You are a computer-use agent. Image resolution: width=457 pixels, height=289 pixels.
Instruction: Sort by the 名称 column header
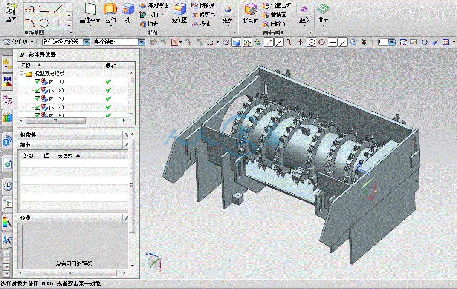point(61,65)
